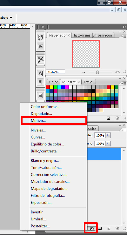Switch to the Estilos tab
127x235 pixels.
pos(89,82)
